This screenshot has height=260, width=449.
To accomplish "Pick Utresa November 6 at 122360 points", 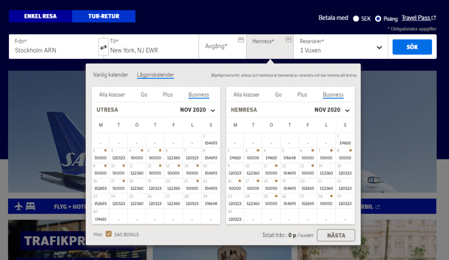I will 174,155.
